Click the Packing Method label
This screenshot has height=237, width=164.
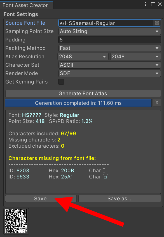(x=25, y=48)
